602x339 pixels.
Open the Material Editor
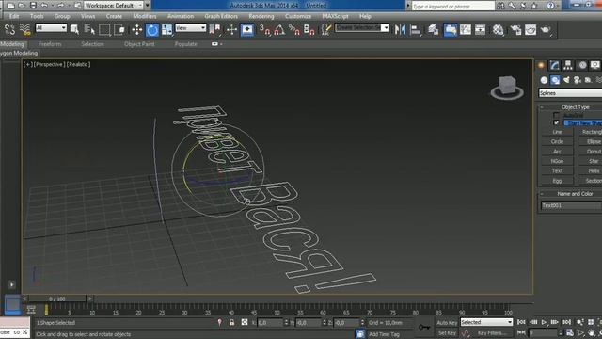[498, 29]
